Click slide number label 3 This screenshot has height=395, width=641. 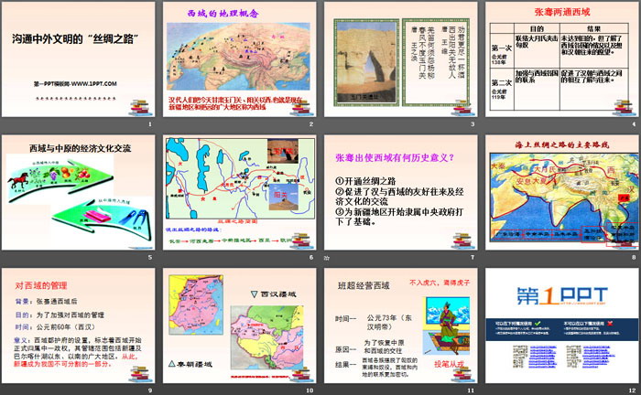[473, 124]
